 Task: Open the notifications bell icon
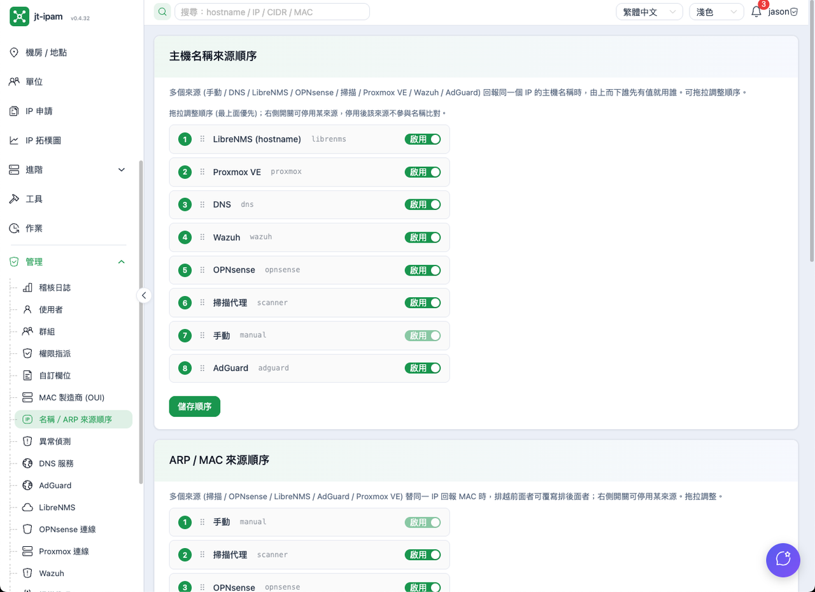756,11
